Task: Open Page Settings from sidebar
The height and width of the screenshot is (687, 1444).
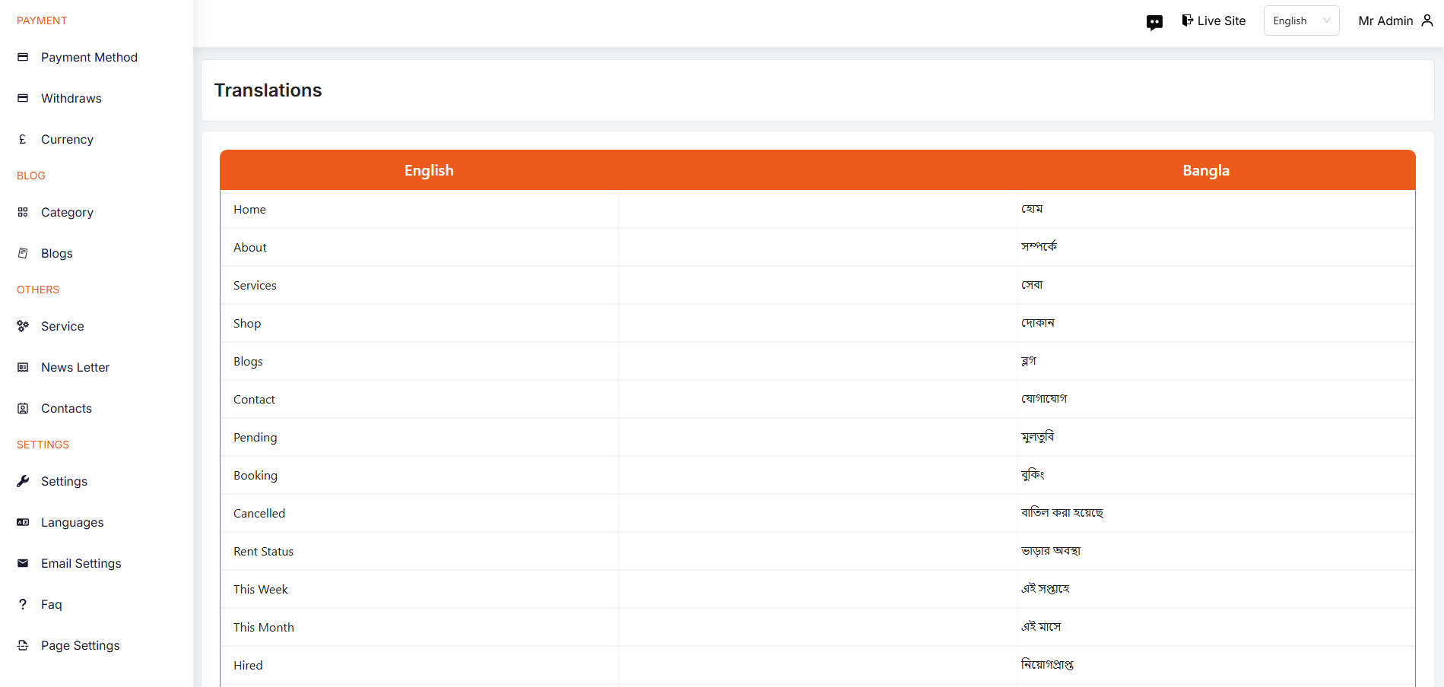Action: [80, 645]
